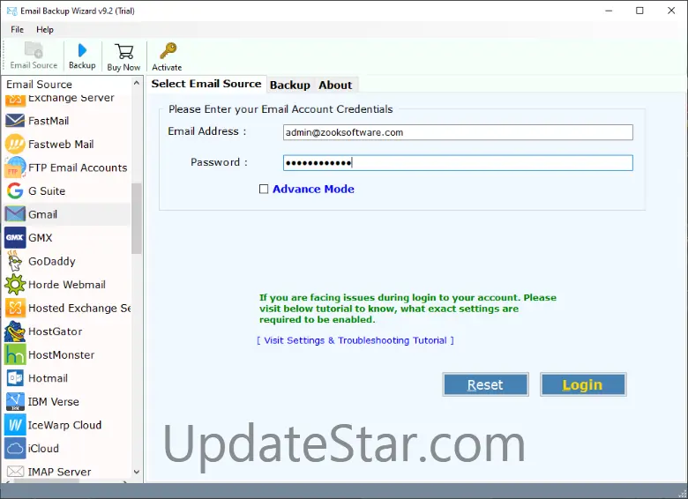
Task: Select G Suite entry text
Action: (x=47, y=191)
